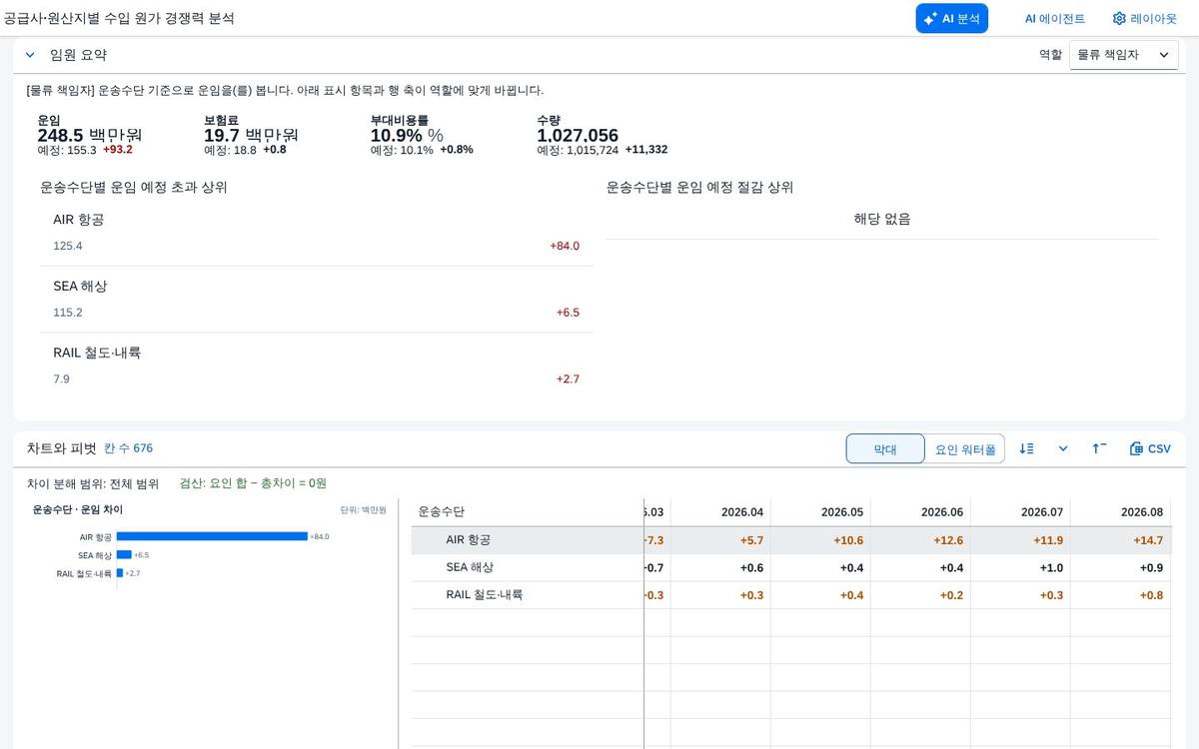The image size is (1199, 749).
Task: Open the chevron dropdown beside the sort icon
Action: (x=1063, y=449)
